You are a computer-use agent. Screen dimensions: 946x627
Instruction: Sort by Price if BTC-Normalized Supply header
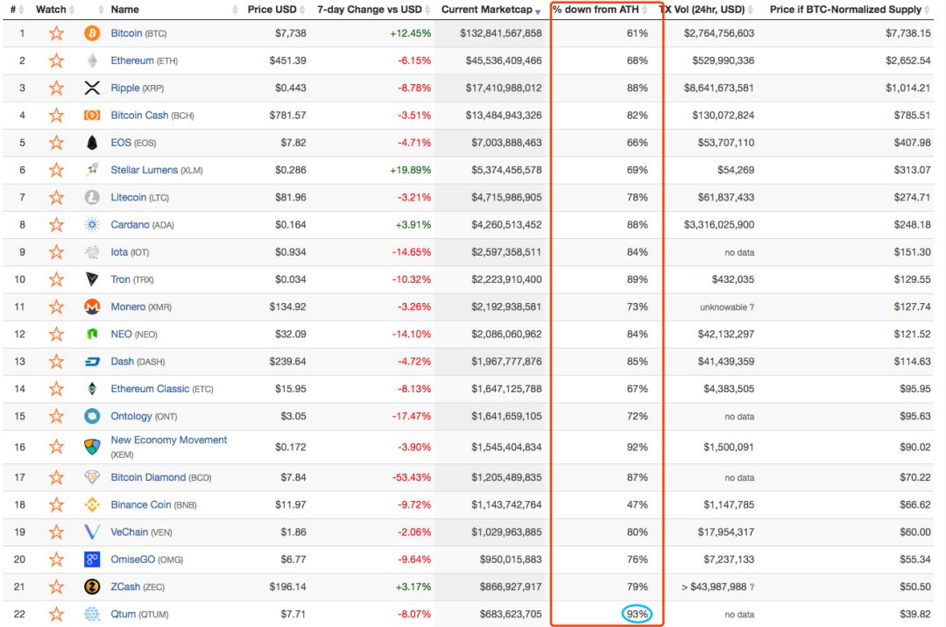pyautogui.click(x=850, y=10)
